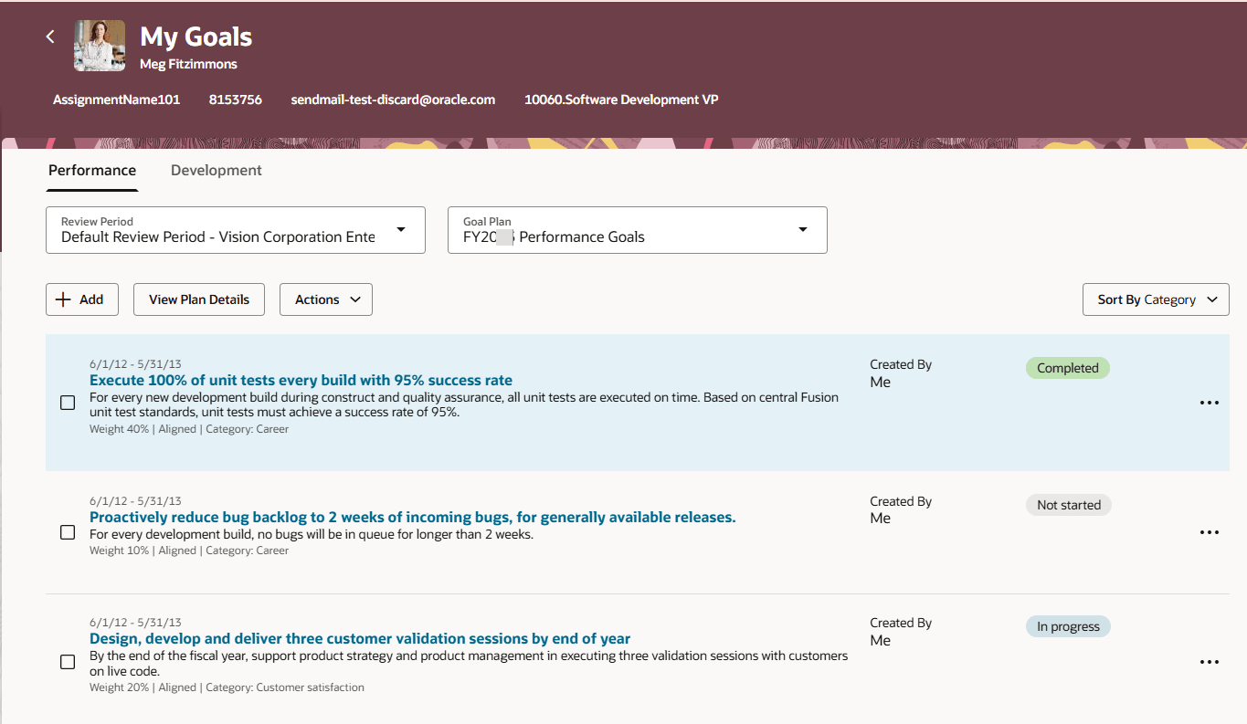Tick the customer validation sessions checkbox

[68, 662]
